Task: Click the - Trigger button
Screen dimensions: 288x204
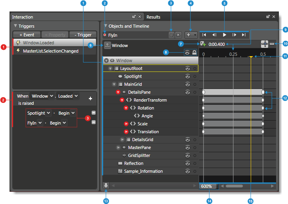Action: point(83,35)
